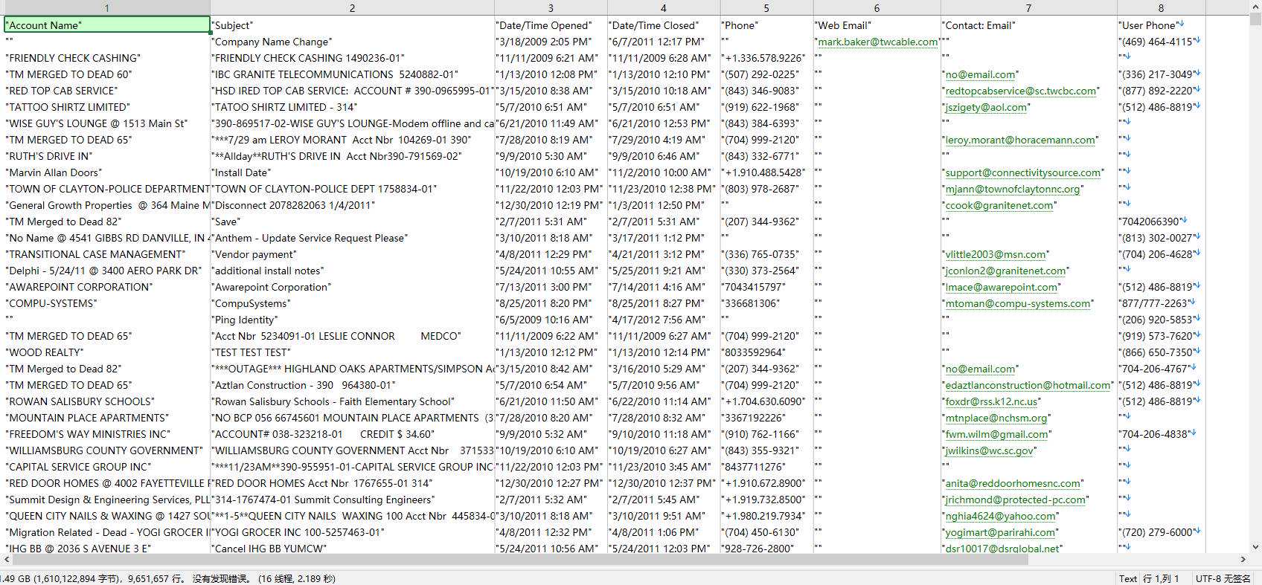The height and width of the screenshot is (585, 1262).
Task: Select the "Date/Time Closed" header cell
Action: 664,25
